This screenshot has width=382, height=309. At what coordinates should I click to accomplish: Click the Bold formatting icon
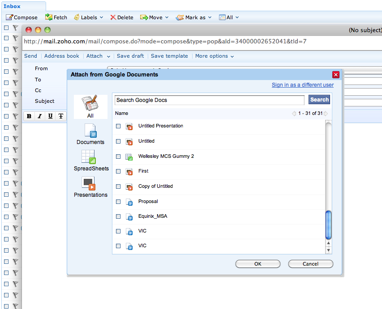[x=29, y=116]
